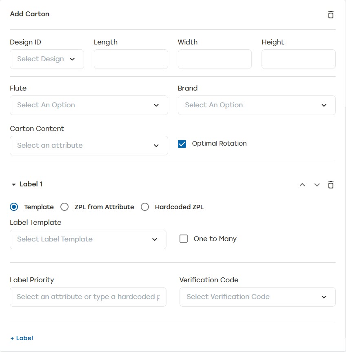Delete Label 1 with its trash icon
The width and height of the screenshot is (346, 352).
[330, 185]
